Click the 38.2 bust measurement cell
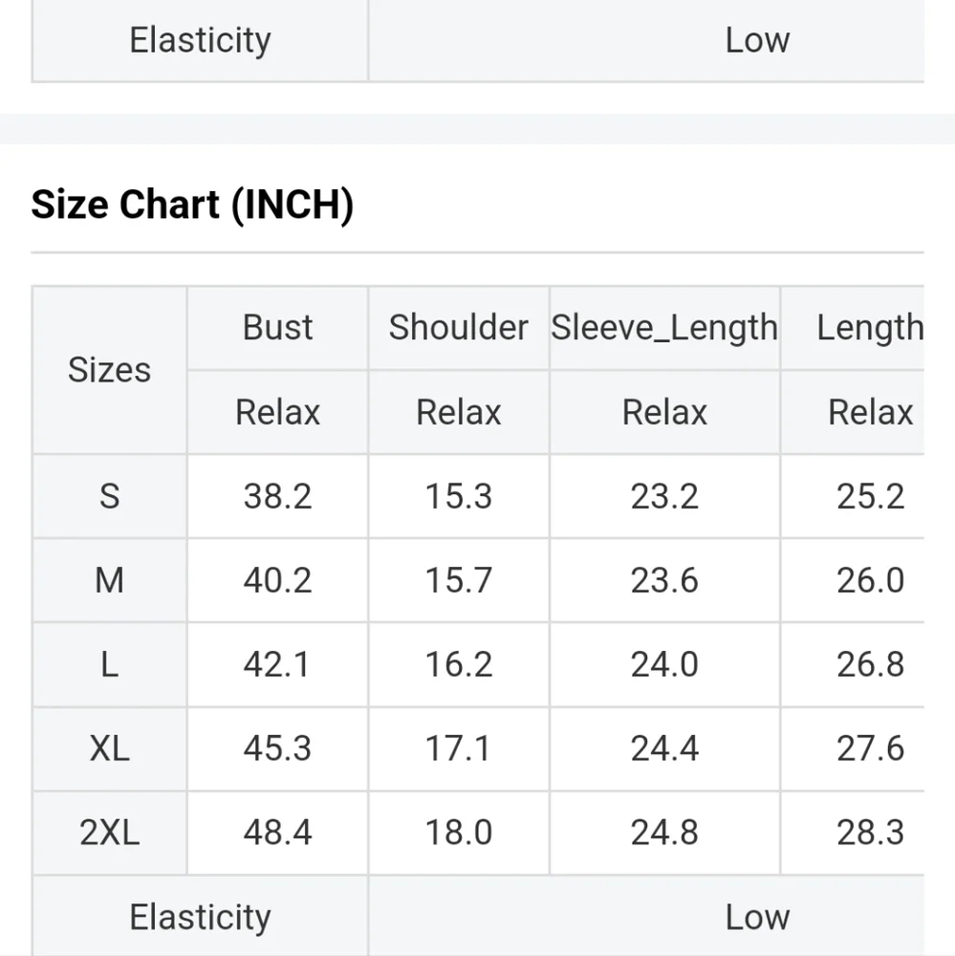Screen dimensions: 955x956 [x=277, y=496]
